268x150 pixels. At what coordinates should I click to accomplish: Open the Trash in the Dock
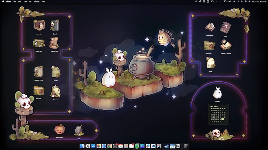186,146
